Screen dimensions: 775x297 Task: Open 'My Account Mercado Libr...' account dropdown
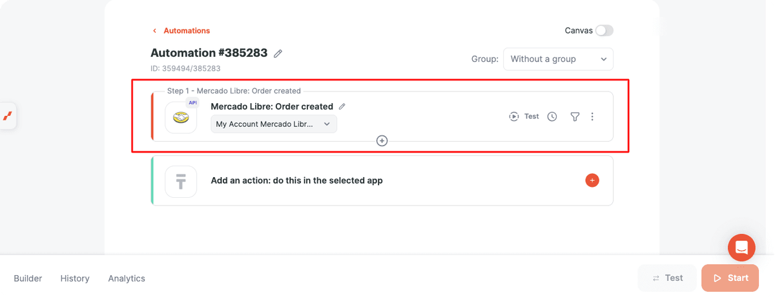click(274, 124)
